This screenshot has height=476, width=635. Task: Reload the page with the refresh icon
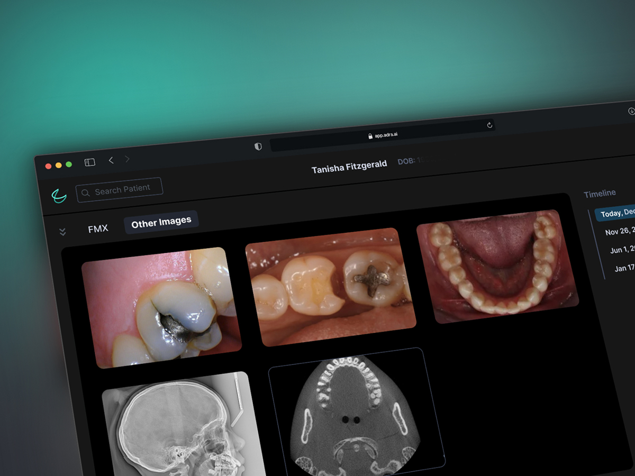(x=489, y=125)
